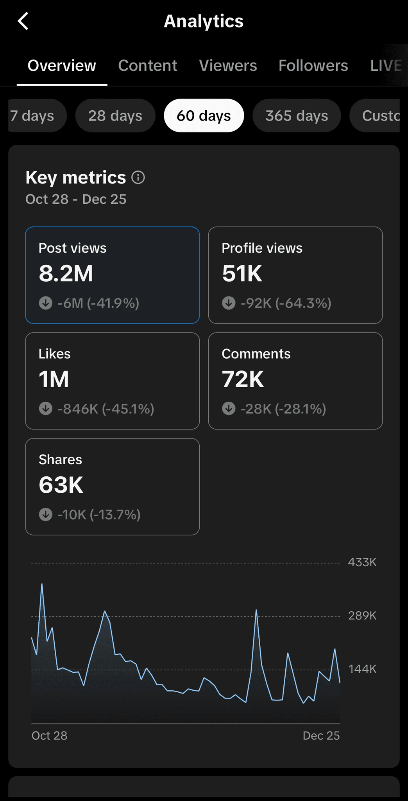Open the Key metrics info icon

[138, 178]
